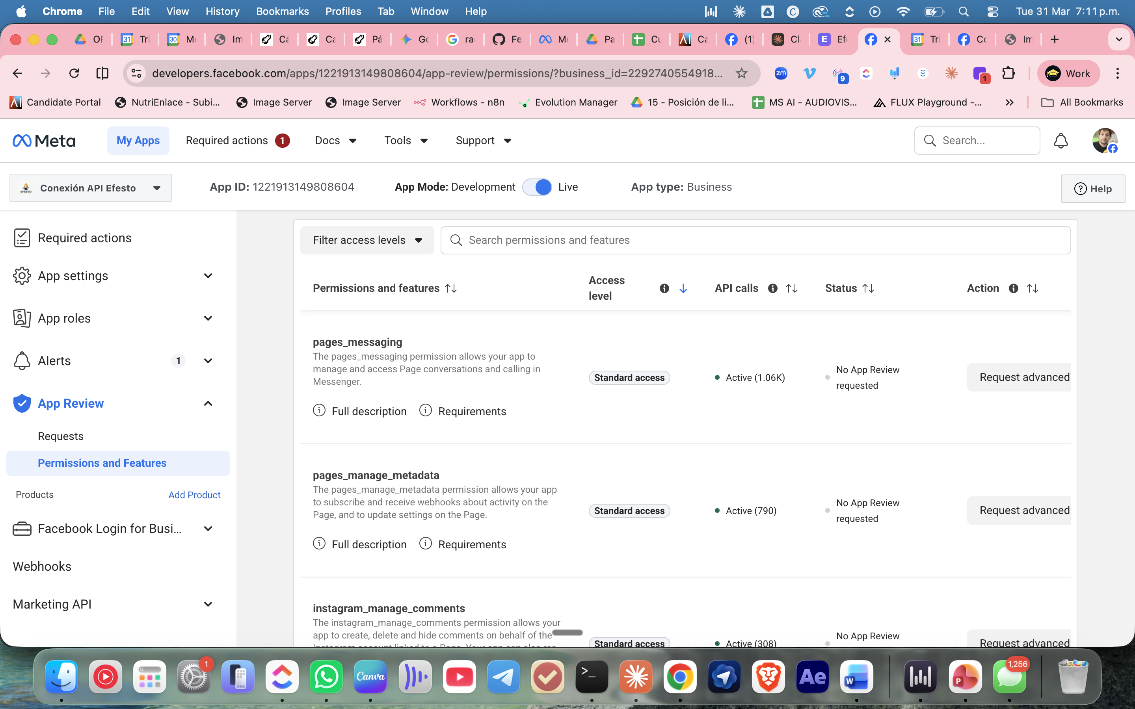Toggle App Mode Live switch

(x=537, y=187)
